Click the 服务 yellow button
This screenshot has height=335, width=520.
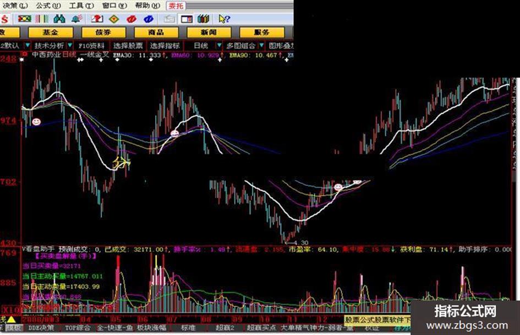tap(262, 32)
